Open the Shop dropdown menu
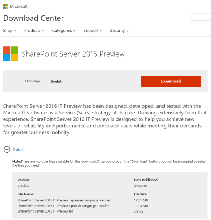The width and height of the screenshot is (211, 220). (x=10, y=31)
